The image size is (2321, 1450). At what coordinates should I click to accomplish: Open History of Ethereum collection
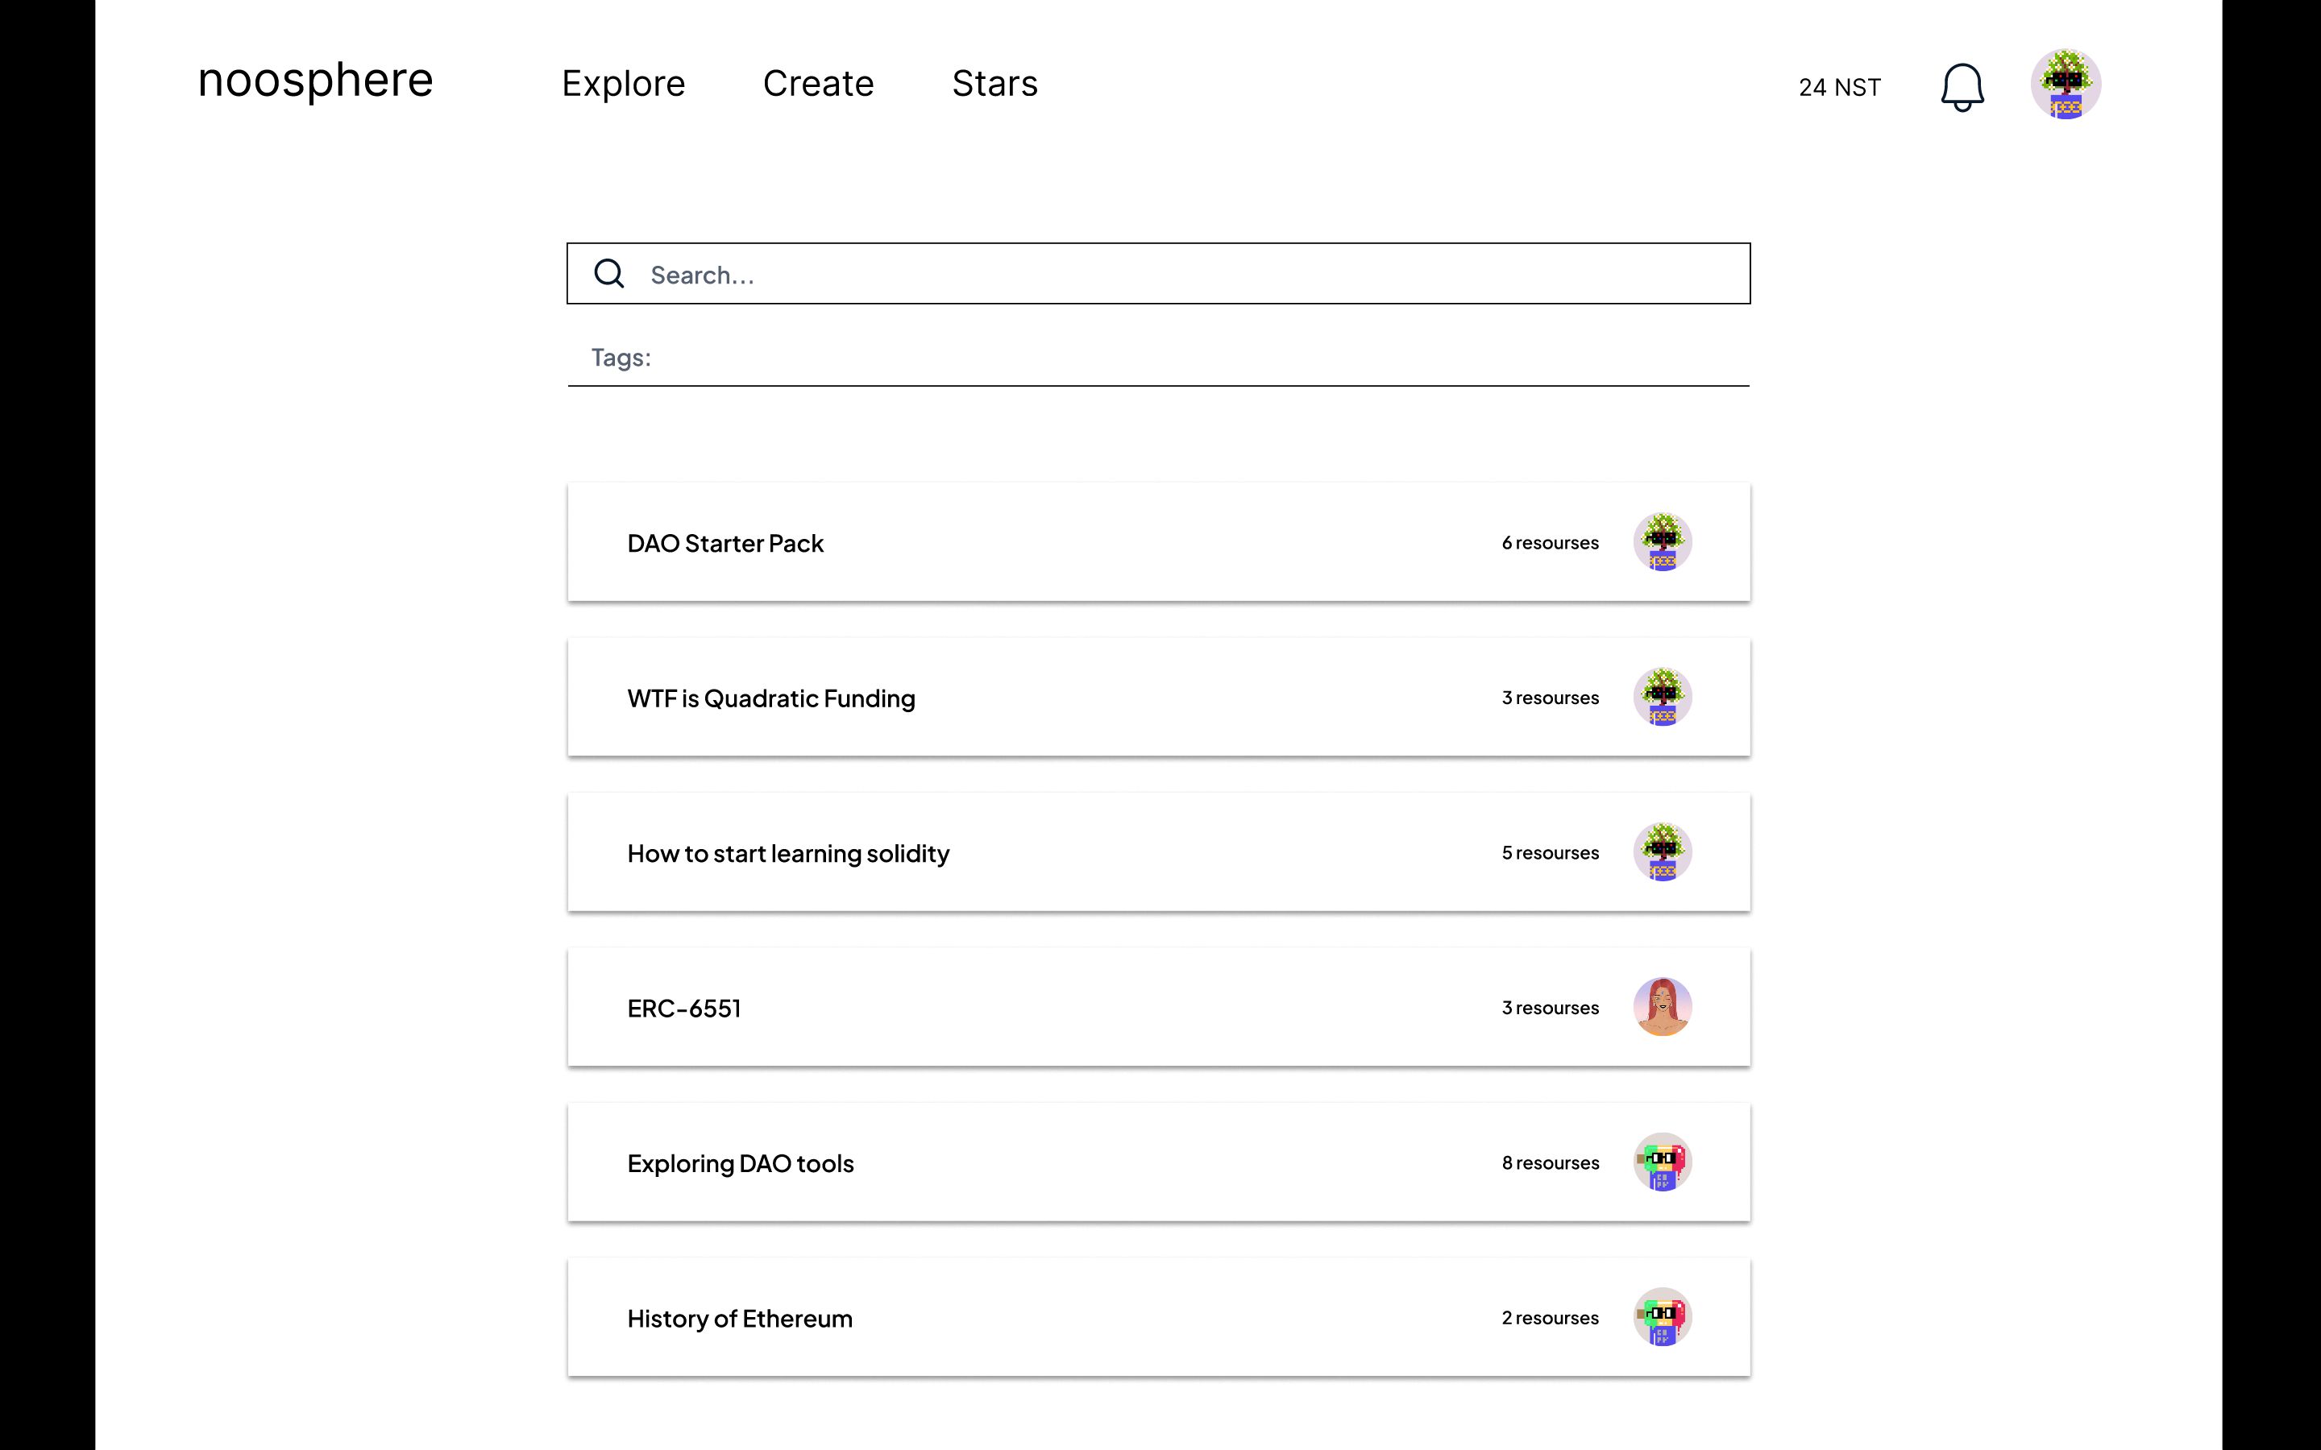click(1159, 1317)
